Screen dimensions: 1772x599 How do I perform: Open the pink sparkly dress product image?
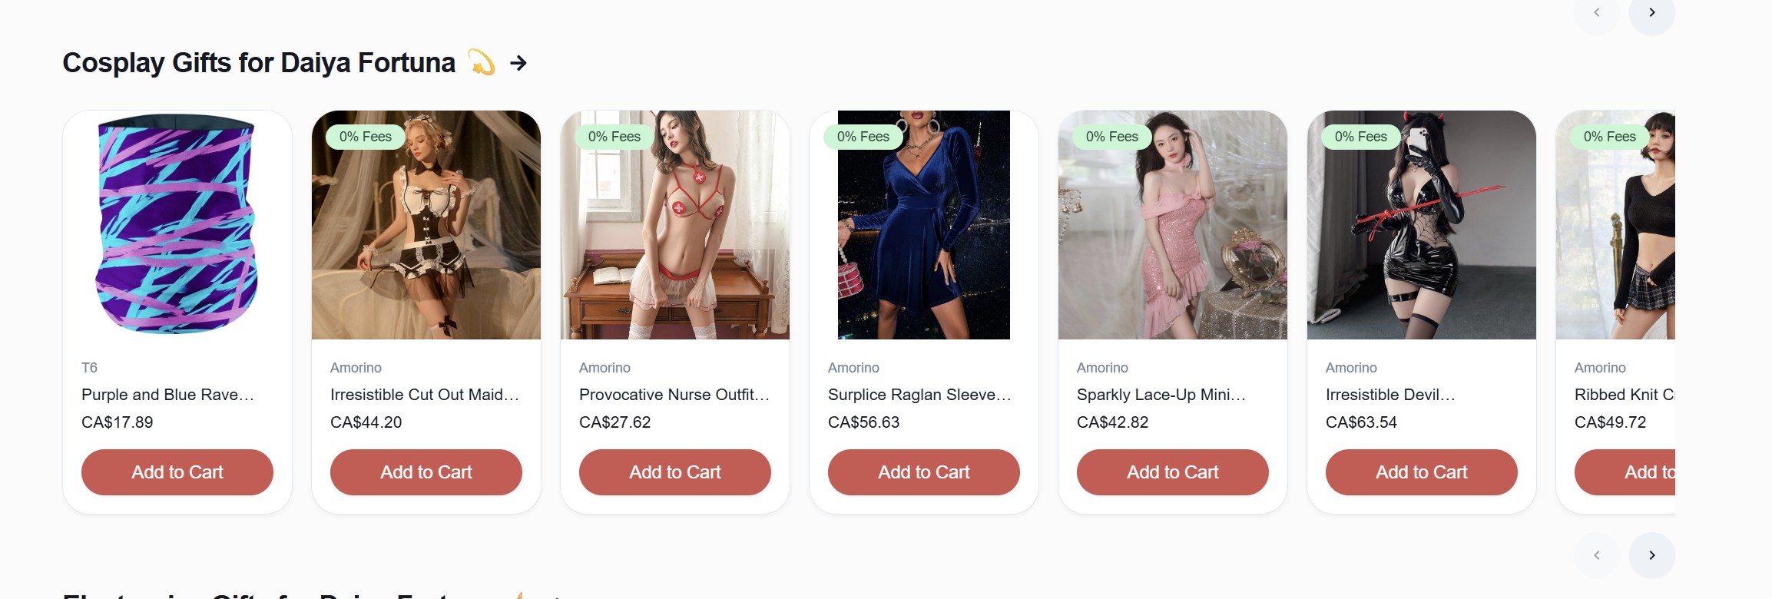click(1173, 225)
